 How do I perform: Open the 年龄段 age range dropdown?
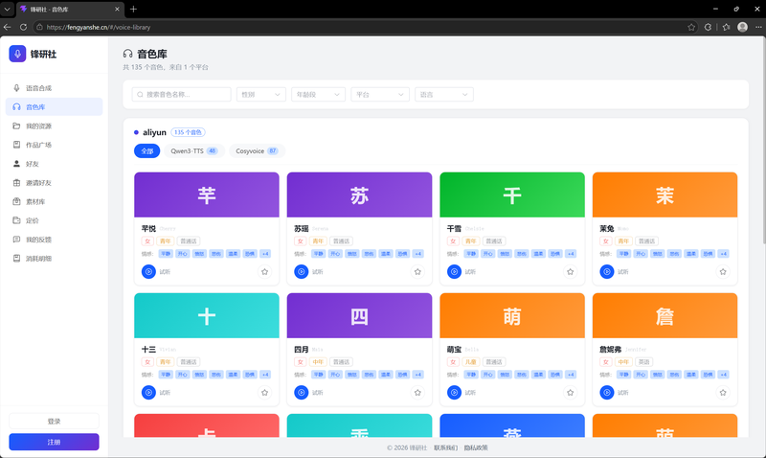point(318,94)
